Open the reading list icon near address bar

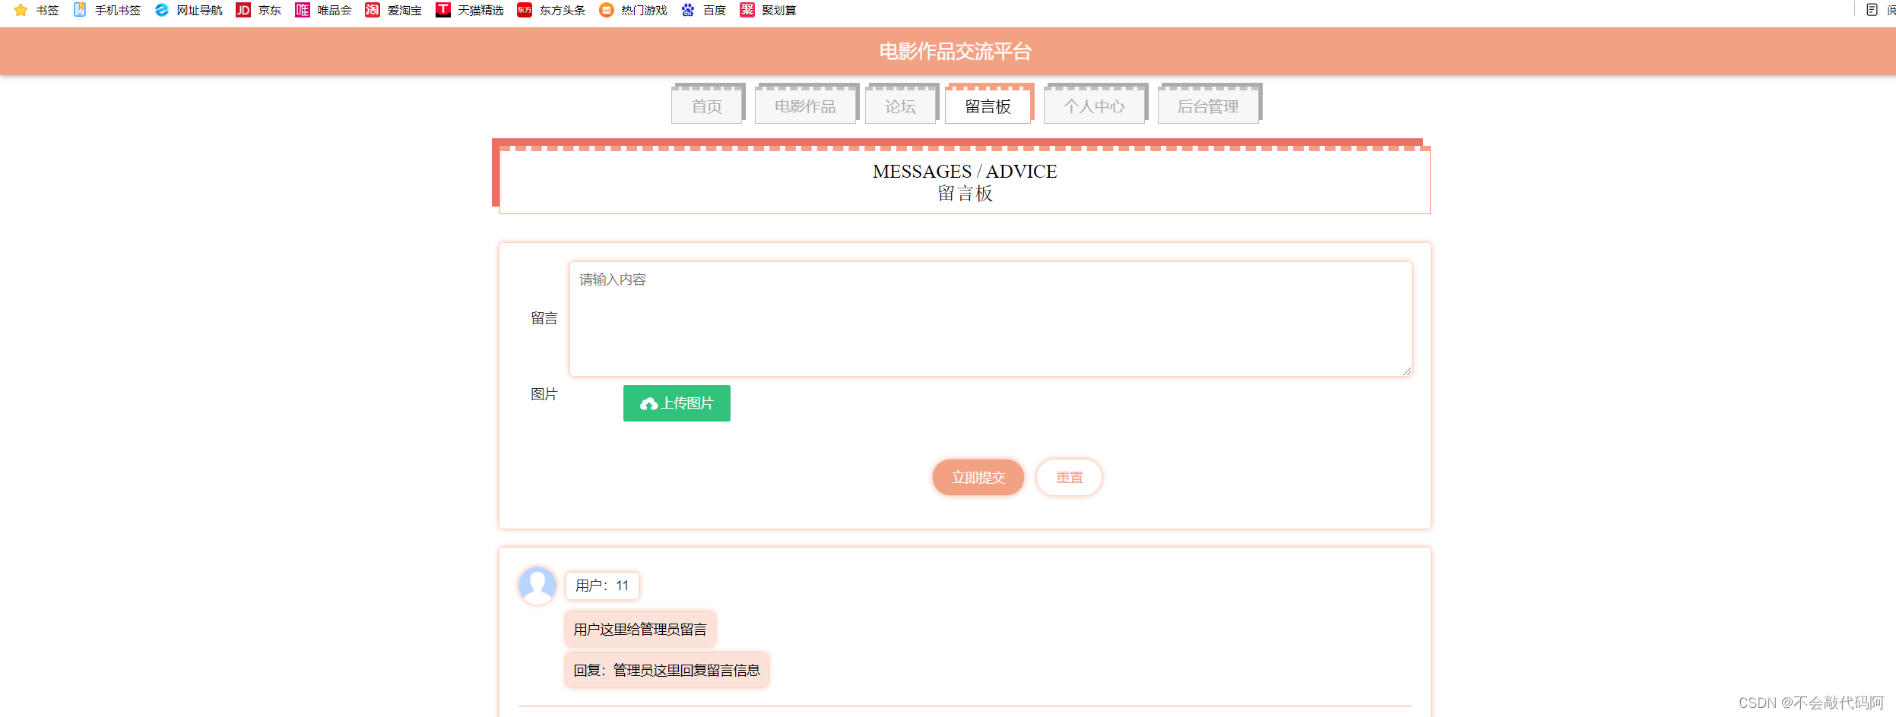tap(1872, 10)
